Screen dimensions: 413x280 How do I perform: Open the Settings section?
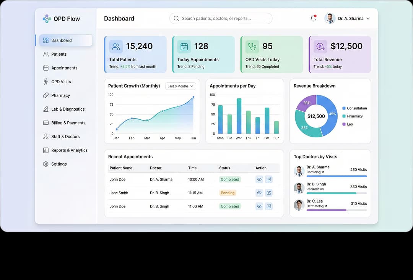(59, 164)
